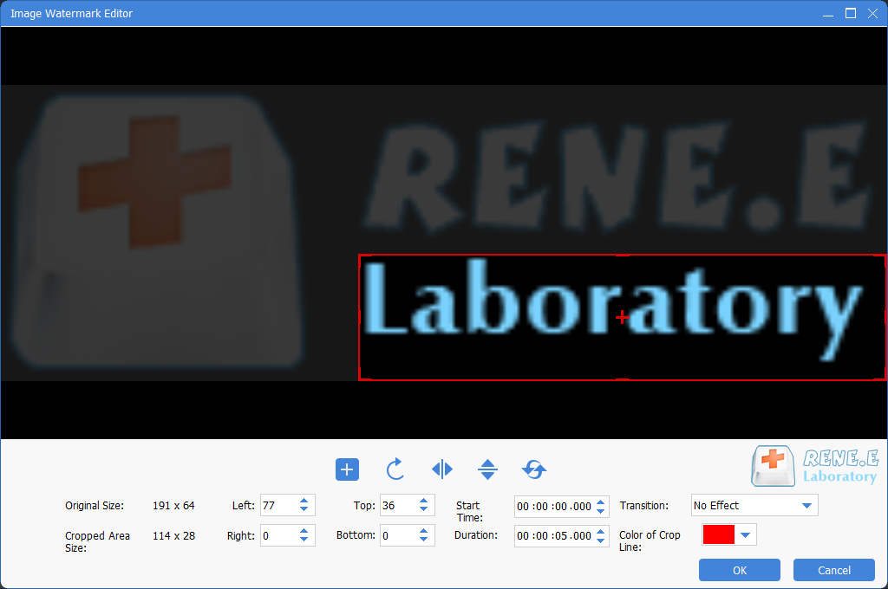Expand the crop line color dropdown arrow
The width and height of the screenshot is (888, 589).
[x=745, y=534]
